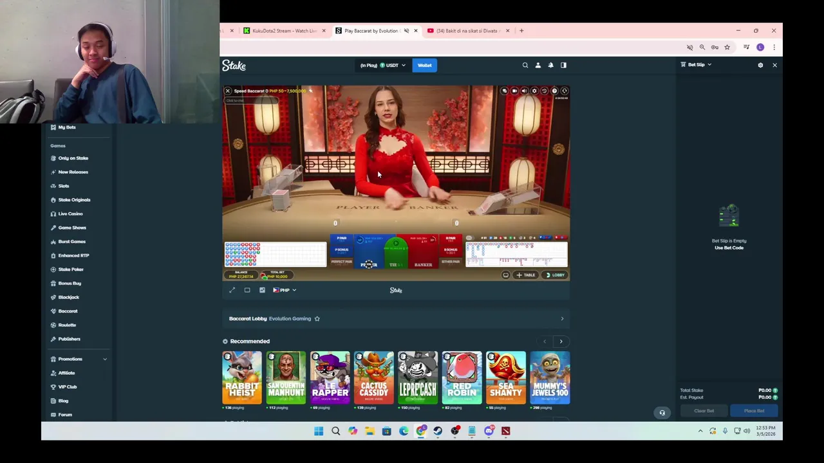
Task: Click Use Bet Code link
Action: tap(729, 248)
